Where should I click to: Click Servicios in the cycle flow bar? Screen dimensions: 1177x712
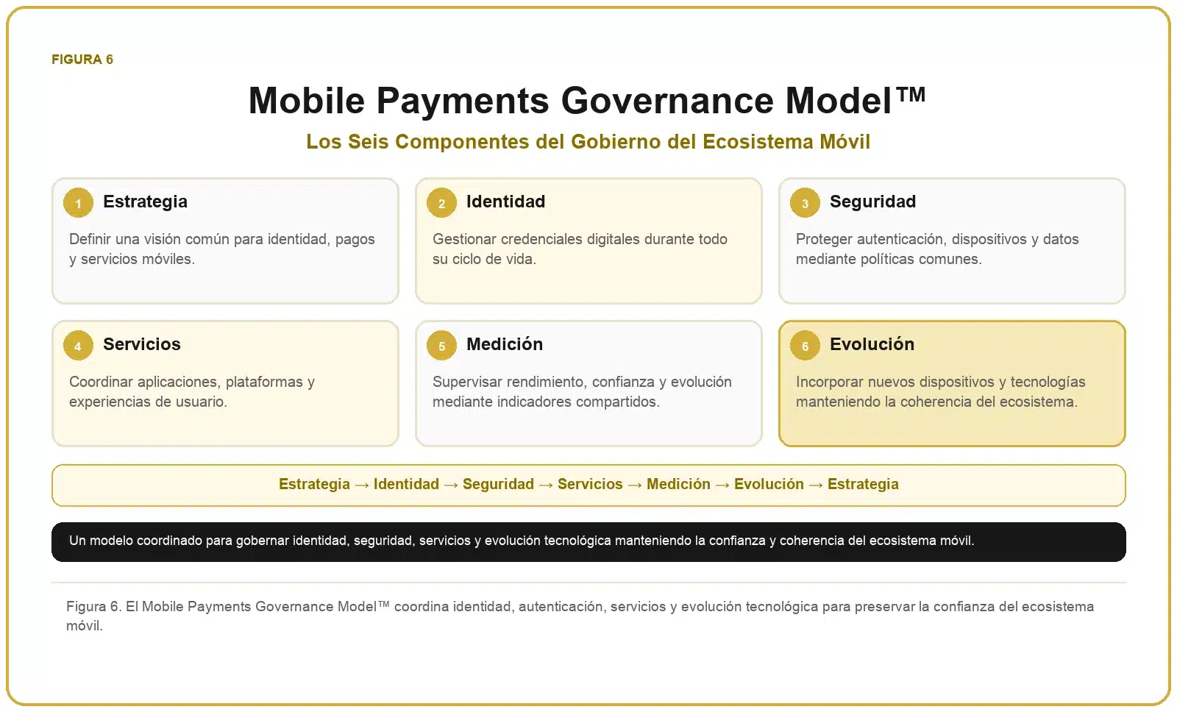[x=590, y=484]
